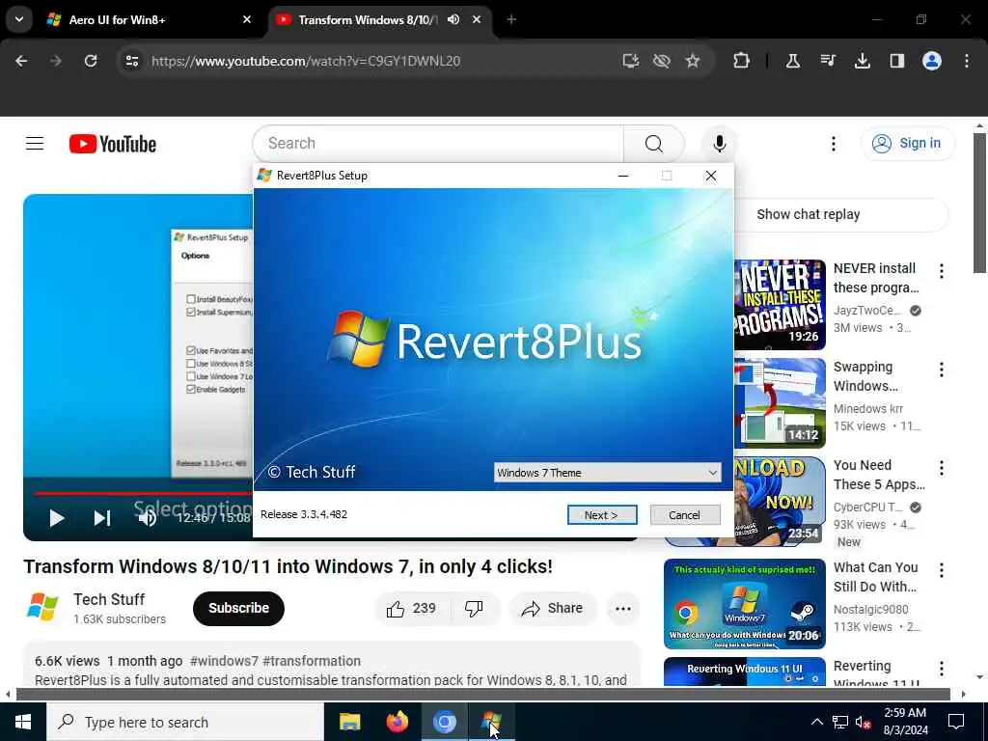
Task: Dislike the video with thumbs down
Action: [475, 608]
